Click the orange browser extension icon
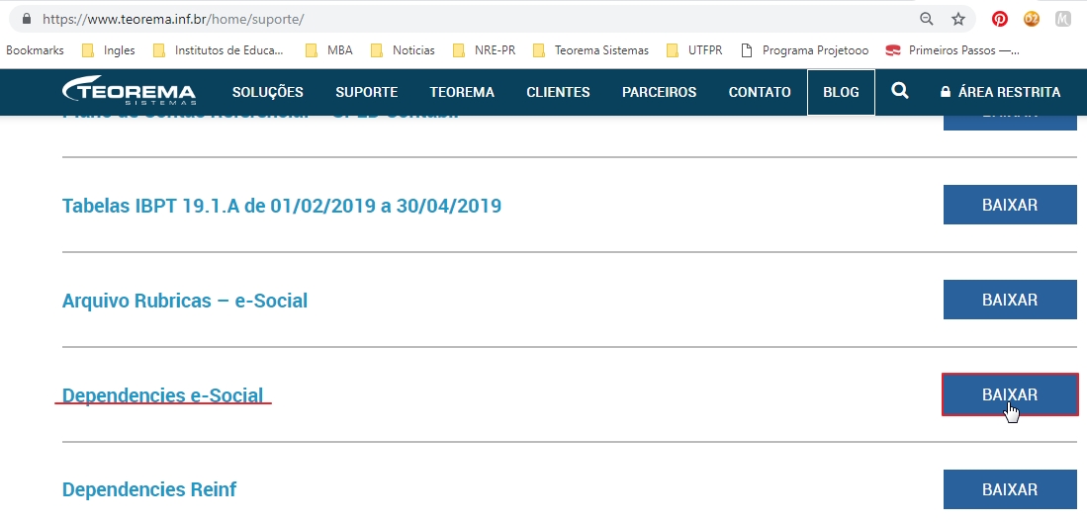Image resolution: width=1087 pixels, height=522 pixels. coord(1032,19)
